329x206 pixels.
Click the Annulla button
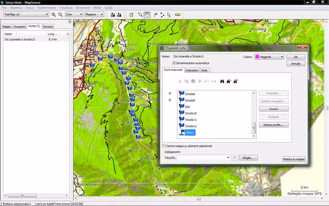point(296,63)
